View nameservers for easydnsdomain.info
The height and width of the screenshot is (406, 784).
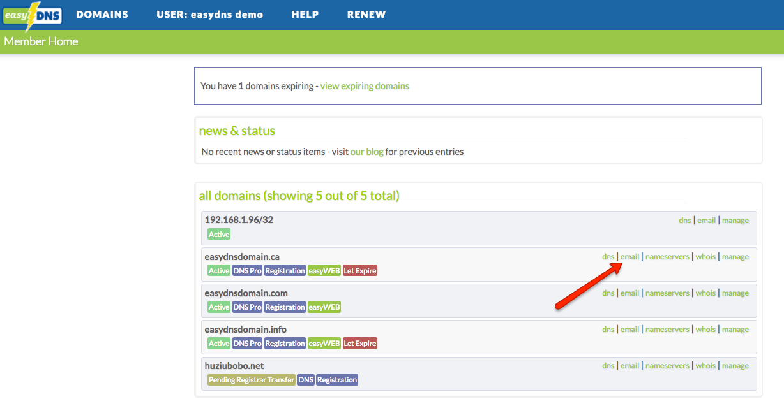coord(668,330)
